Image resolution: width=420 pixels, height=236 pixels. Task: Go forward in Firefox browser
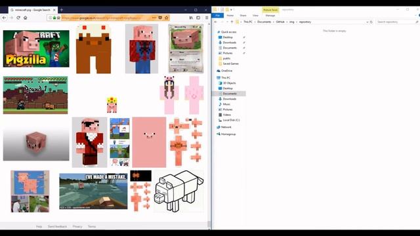click(12, 18)
